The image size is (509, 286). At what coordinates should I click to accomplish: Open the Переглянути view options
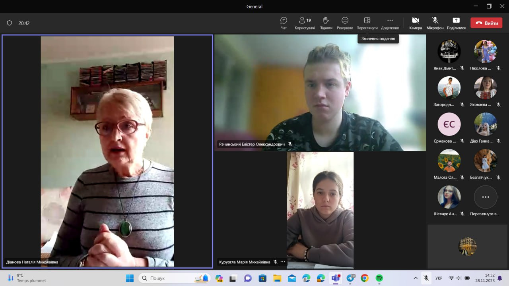point(367,23)
